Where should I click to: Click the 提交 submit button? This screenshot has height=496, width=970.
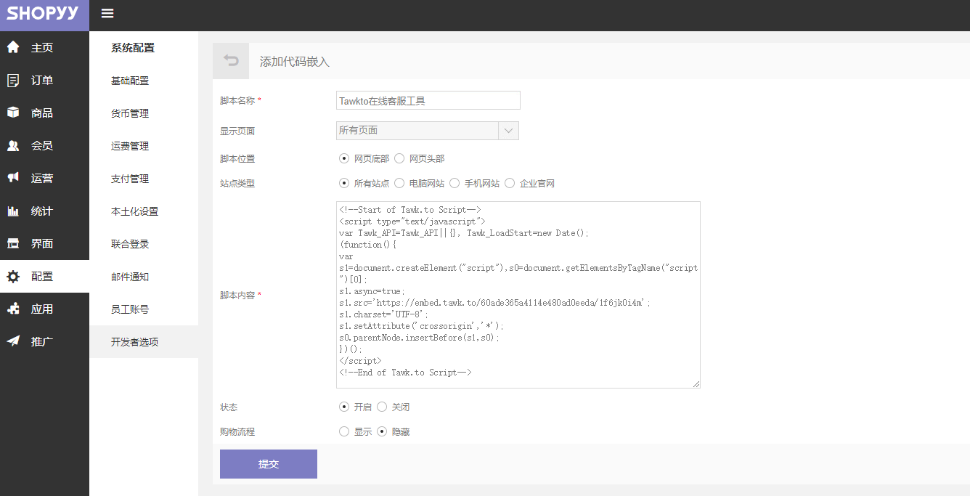269,464
